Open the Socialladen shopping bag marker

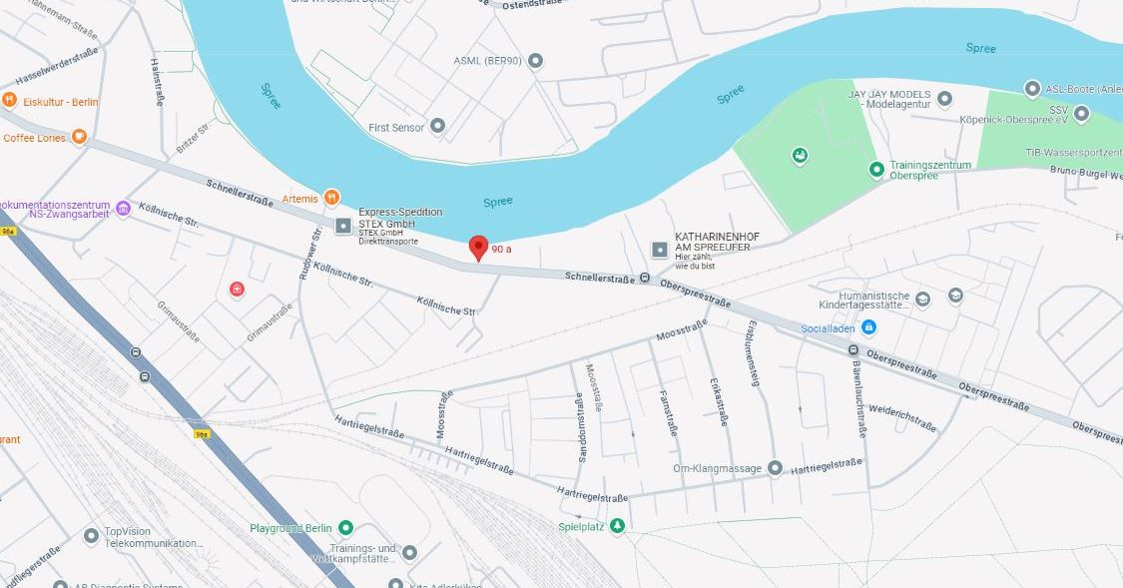(868, 327)
